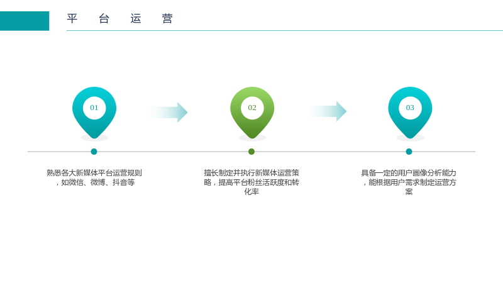The height and width of the screenshot is (283, 503).
Task: Click the arrow between pins 02 and 03
Action: click(328, 111)
